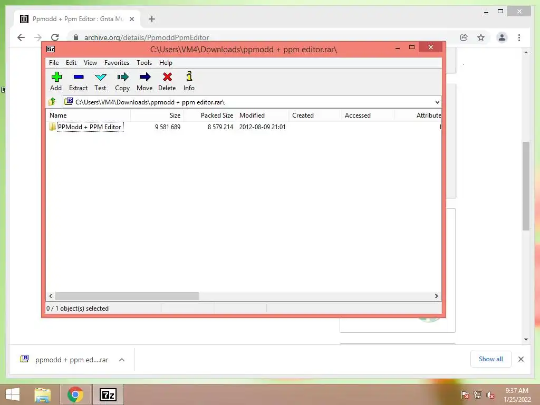Expand the 7-Zip address path dropdown
Screen dimensions: 540x405
[x=437, y=102]
